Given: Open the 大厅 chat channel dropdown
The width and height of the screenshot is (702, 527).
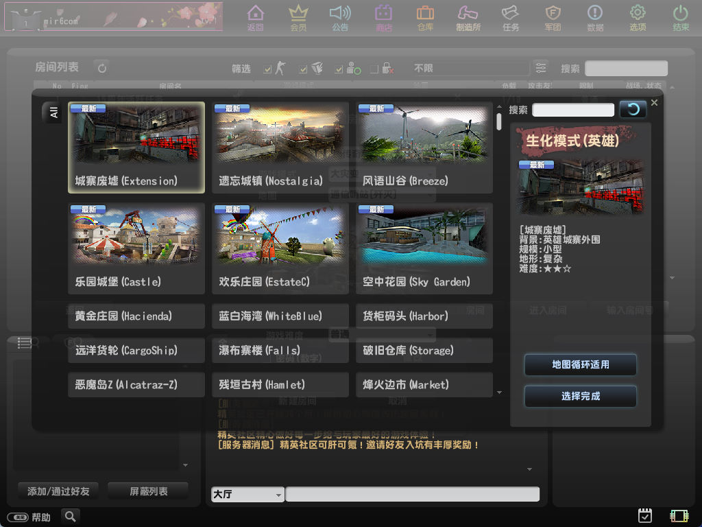Looking at the screenshot, I should [247, 494].
